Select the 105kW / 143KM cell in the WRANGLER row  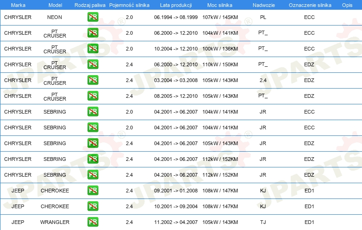(x=220, y=222)
